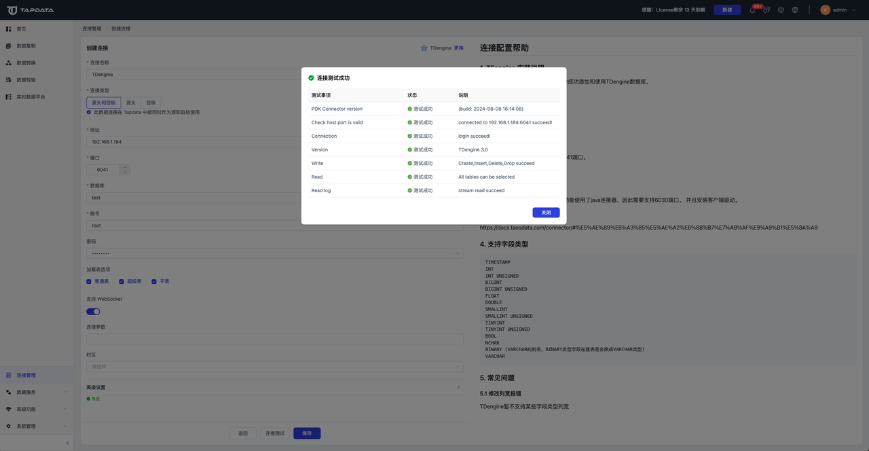869x451 pixels.
Task: Click the 返回 button
Action: click(243, 433)
